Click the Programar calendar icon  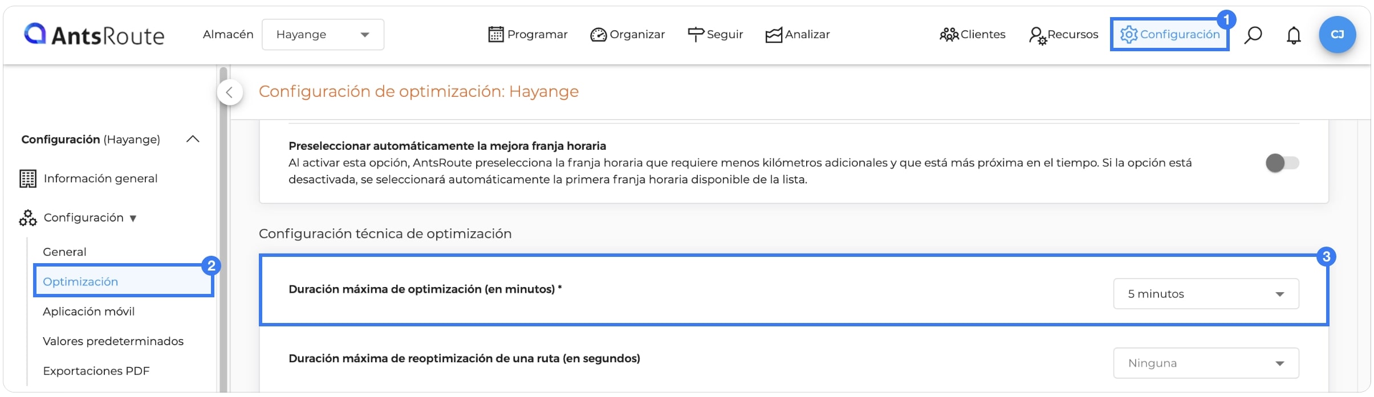(496, 35)
